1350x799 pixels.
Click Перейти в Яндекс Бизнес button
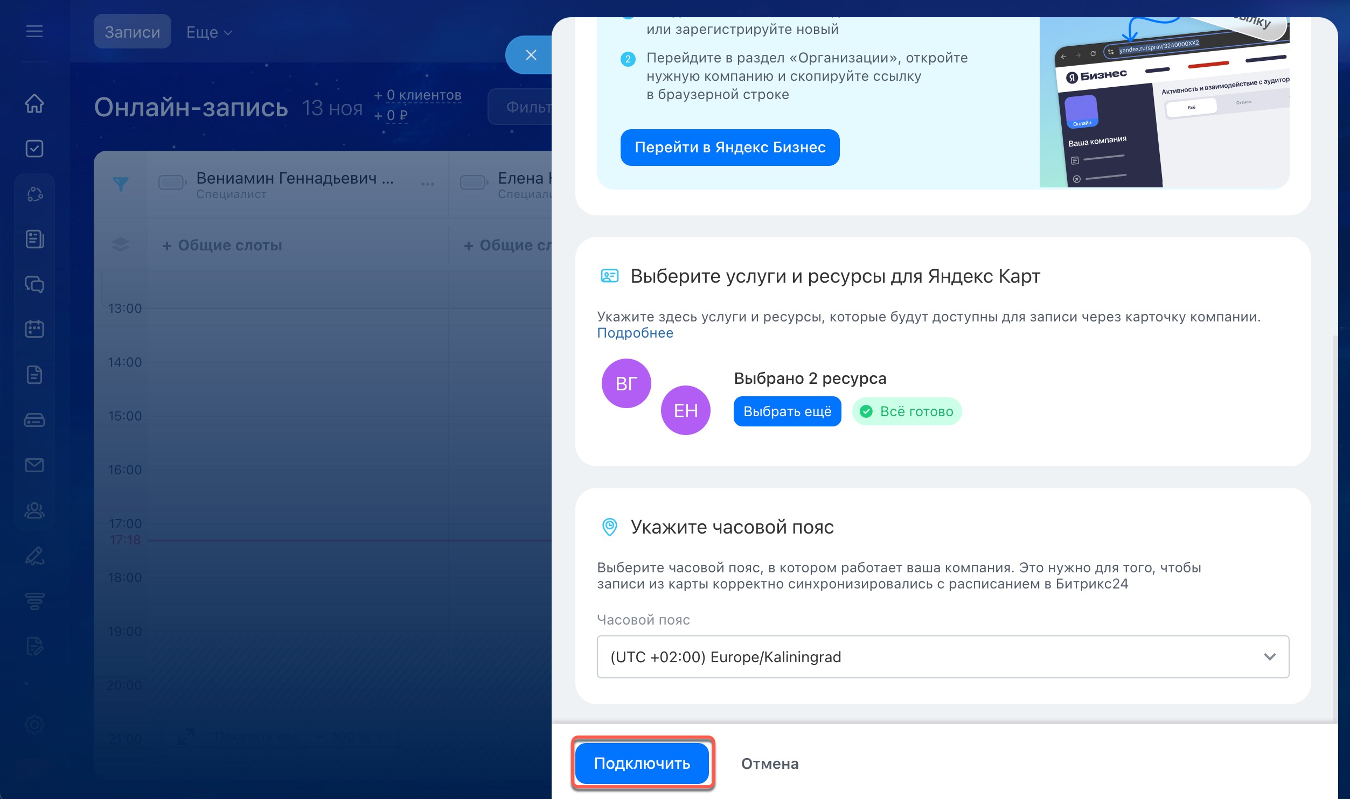pos(729,148)
